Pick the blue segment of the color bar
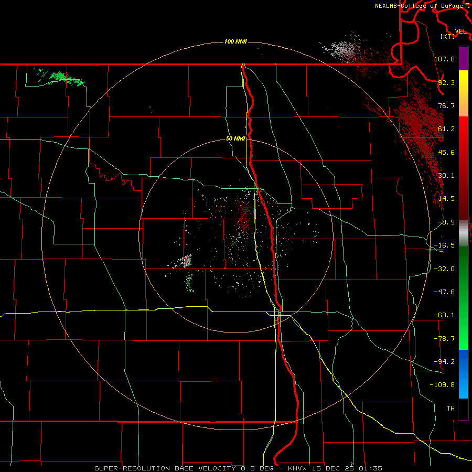 (463, 374)
